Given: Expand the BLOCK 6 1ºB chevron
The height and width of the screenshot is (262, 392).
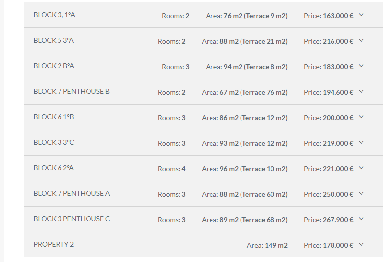Looking at the screenshot, I should (361, 117).
